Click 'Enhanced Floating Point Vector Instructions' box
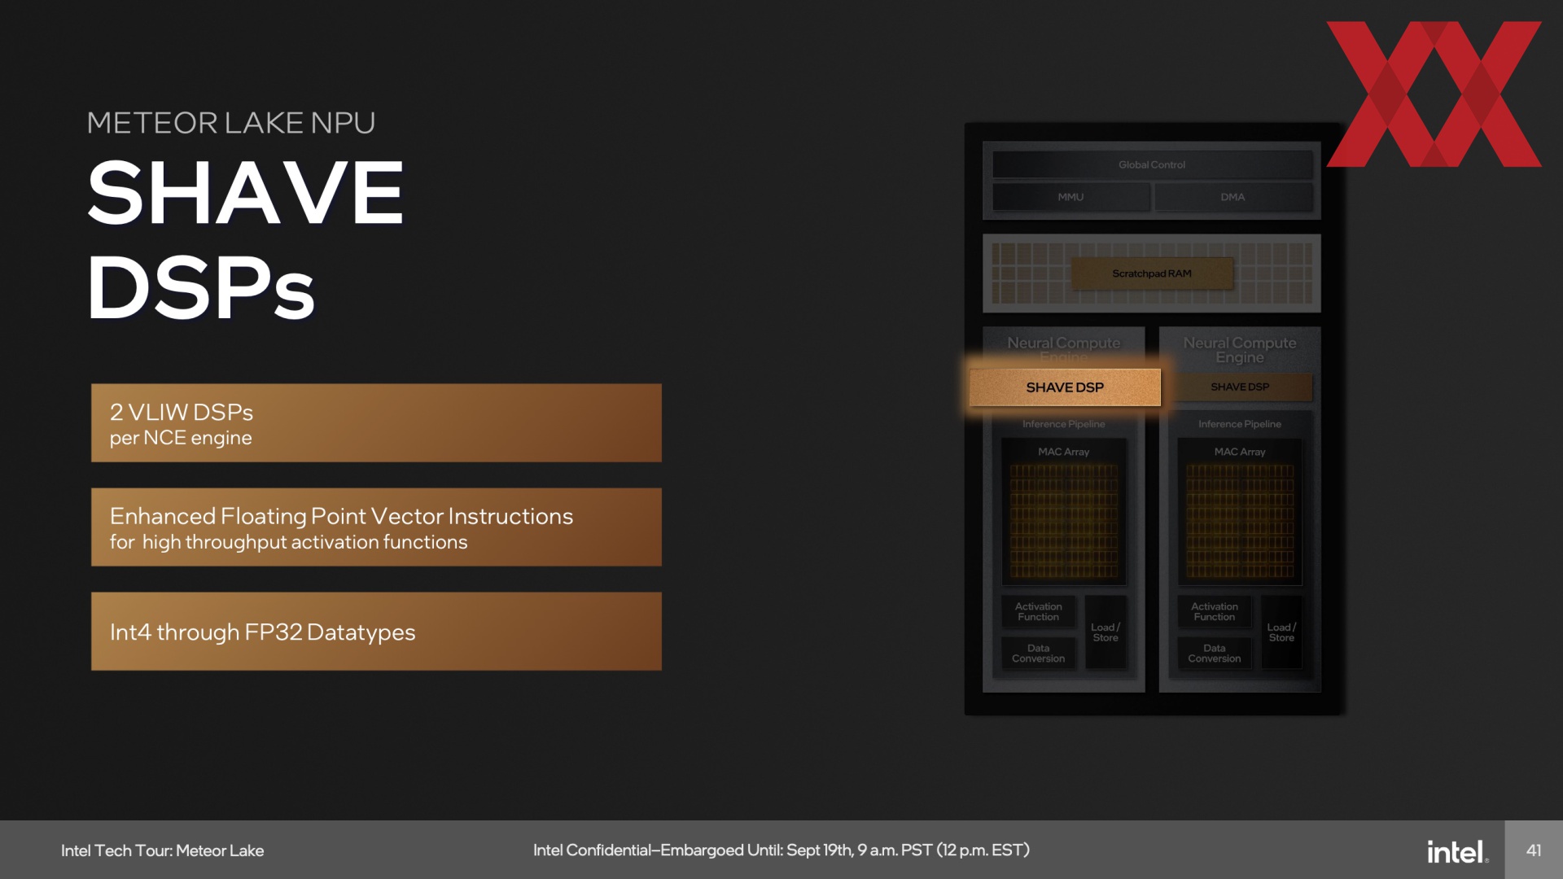Screen dimensions: 1563x879 [x=376, y=527]
